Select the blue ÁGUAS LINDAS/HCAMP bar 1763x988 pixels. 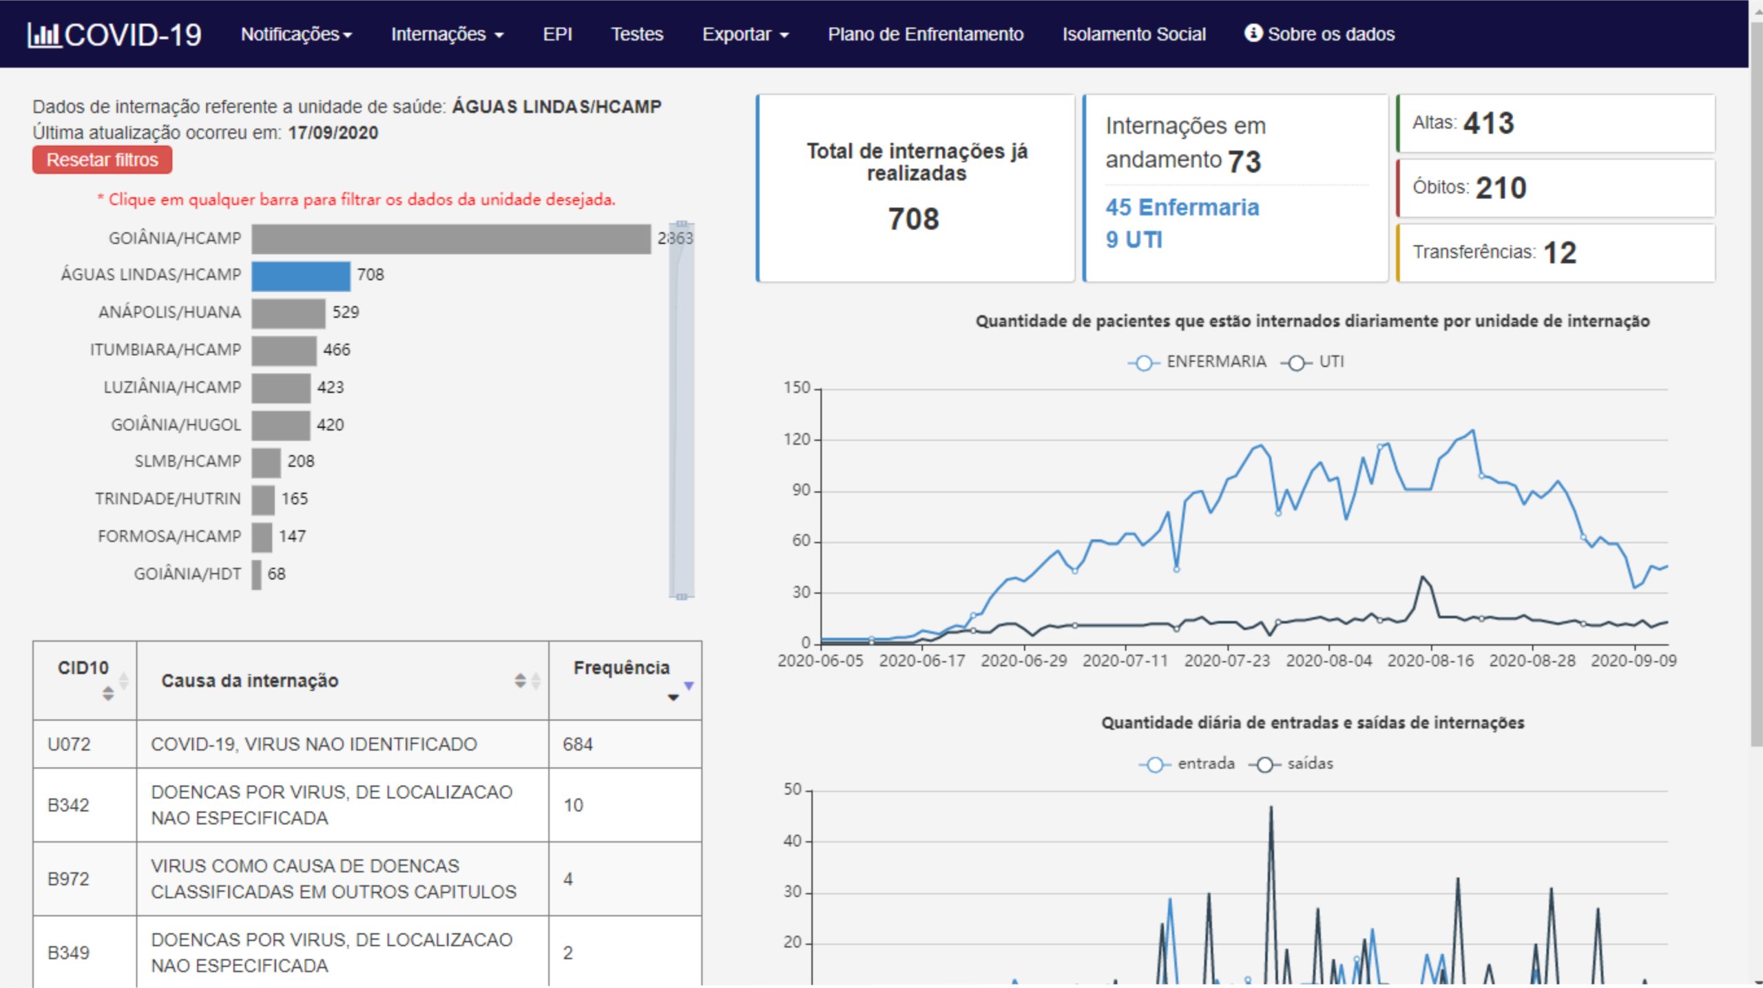coord(300,275)
